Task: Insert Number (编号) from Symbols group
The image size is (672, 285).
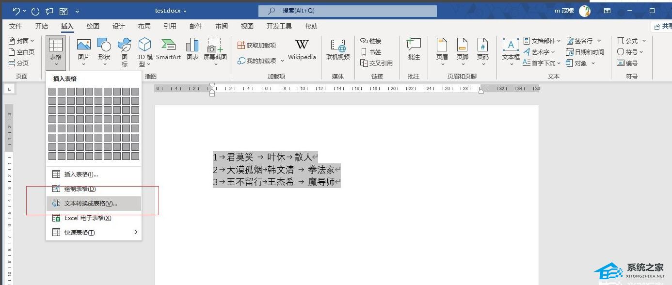Action: [627, 63]
